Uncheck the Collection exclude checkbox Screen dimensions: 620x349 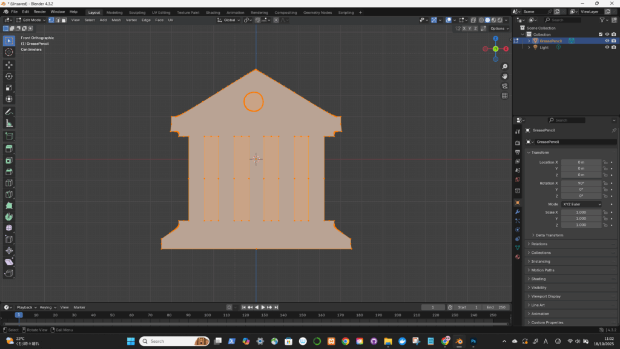(600, 35)
